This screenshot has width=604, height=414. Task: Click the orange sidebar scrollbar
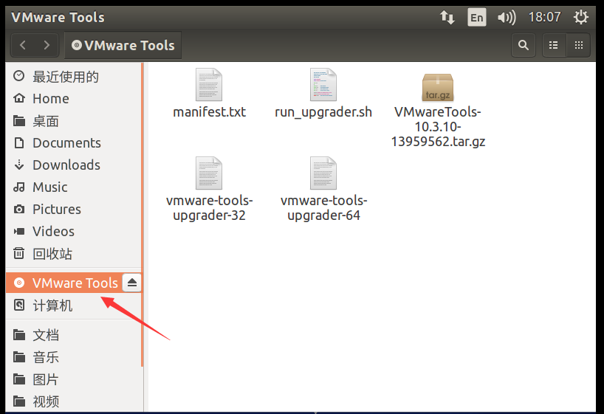143,215
